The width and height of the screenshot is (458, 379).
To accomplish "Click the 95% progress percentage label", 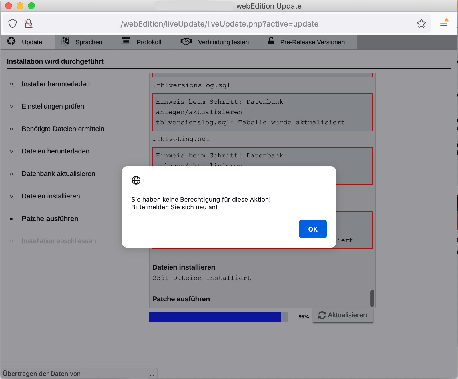I will click(x=304, y=317).
